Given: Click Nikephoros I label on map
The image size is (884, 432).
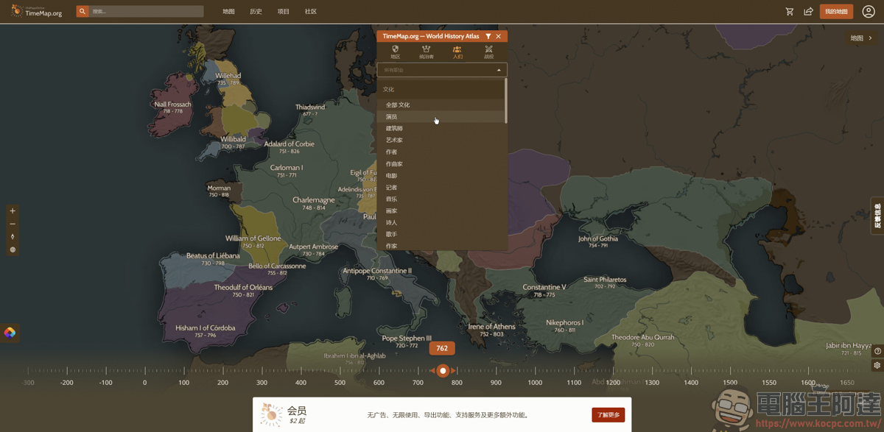Looking at the screenshot, I should coord(565,322).
